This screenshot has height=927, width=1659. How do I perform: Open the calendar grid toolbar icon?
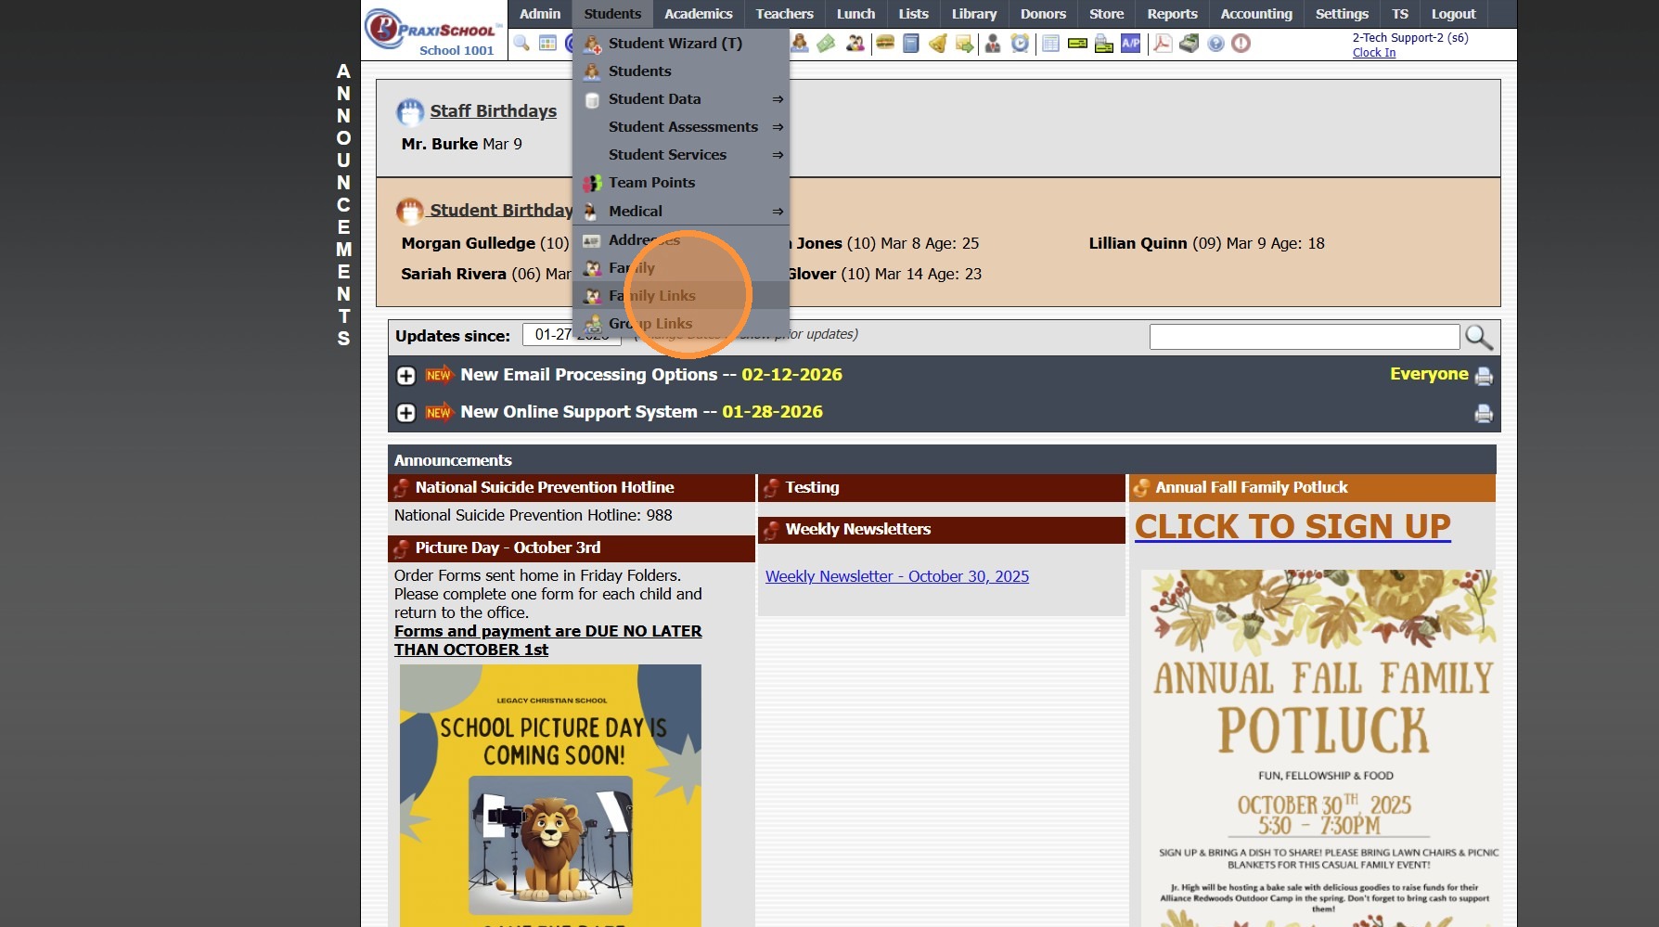tap(547, 43)
